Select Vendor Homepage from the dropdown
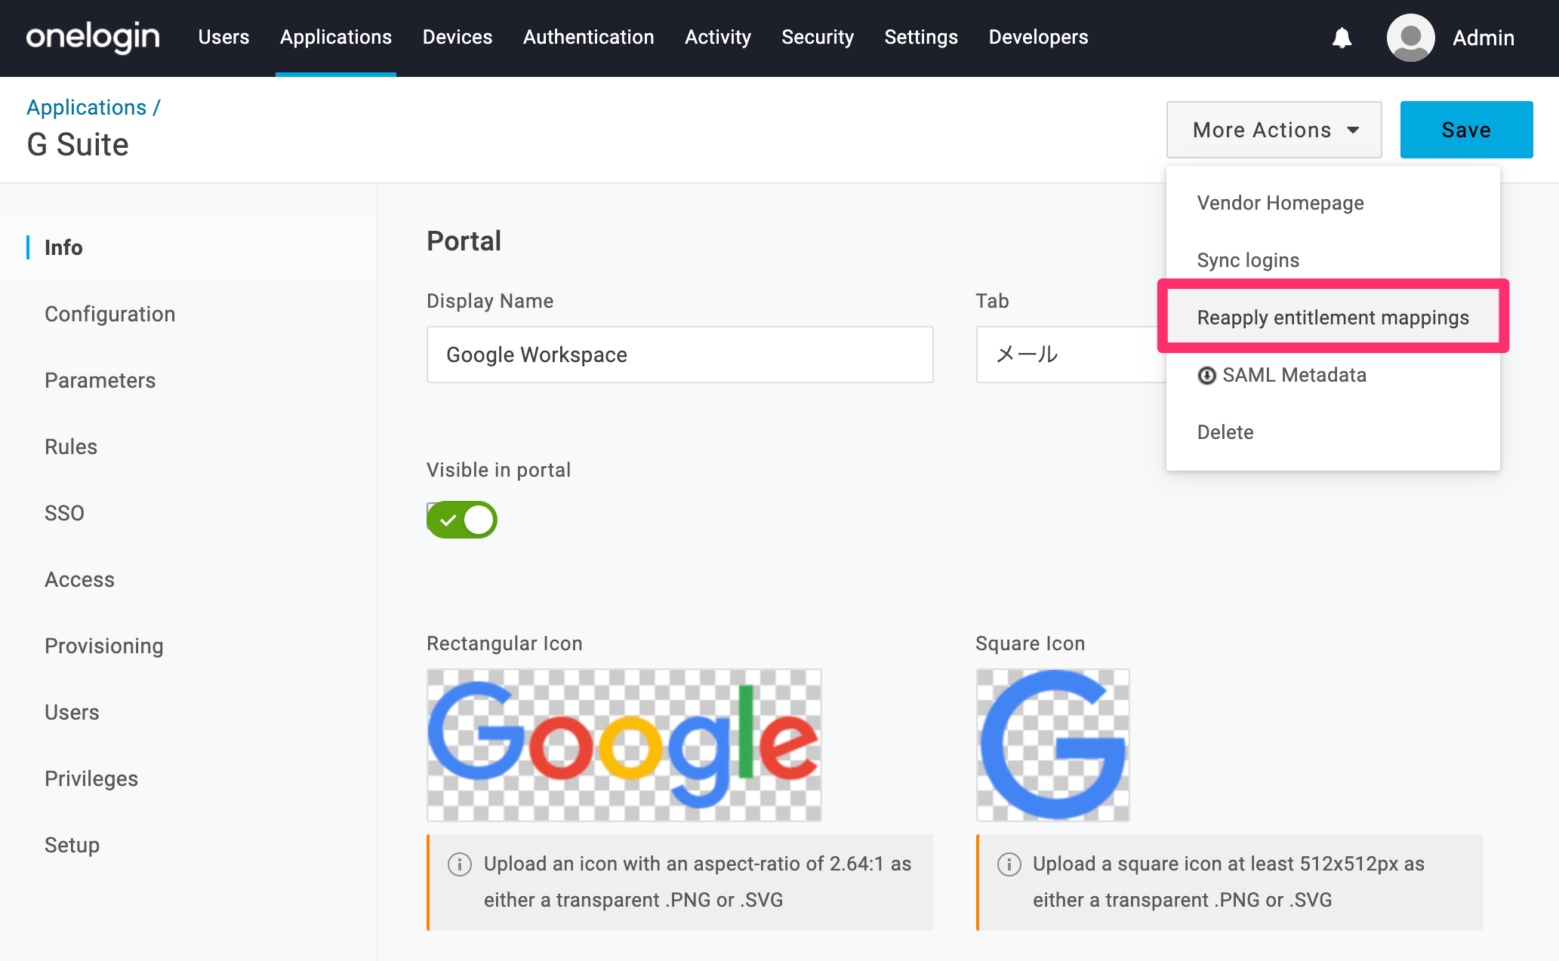This screenshot has height=961, width=1559. 1333,203
